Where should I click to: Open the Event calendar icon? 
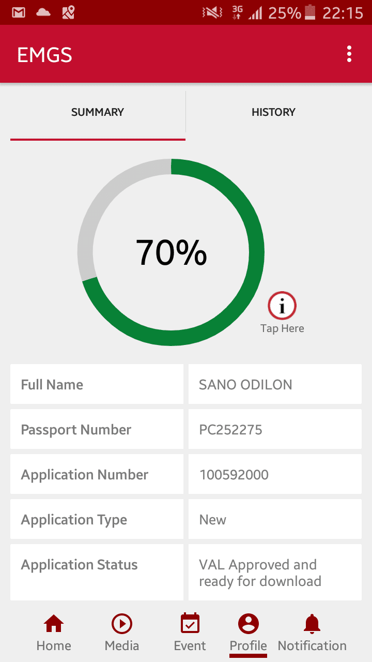coord(190,624)
